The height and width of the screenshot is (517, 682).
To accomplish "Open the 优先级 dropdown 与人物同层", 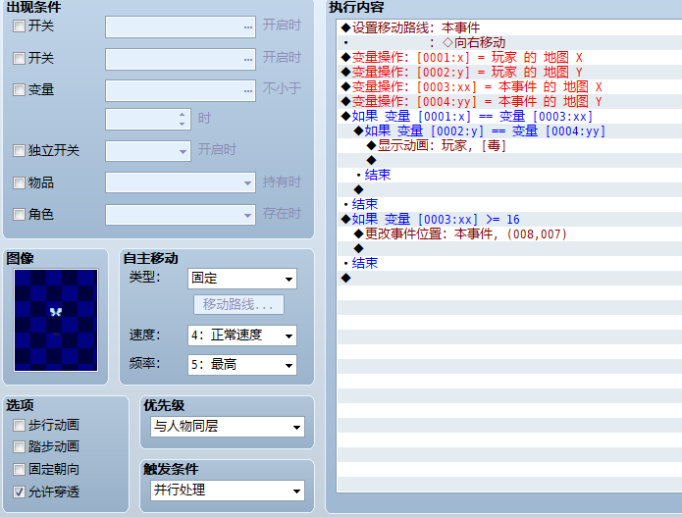I will point(228,427).
